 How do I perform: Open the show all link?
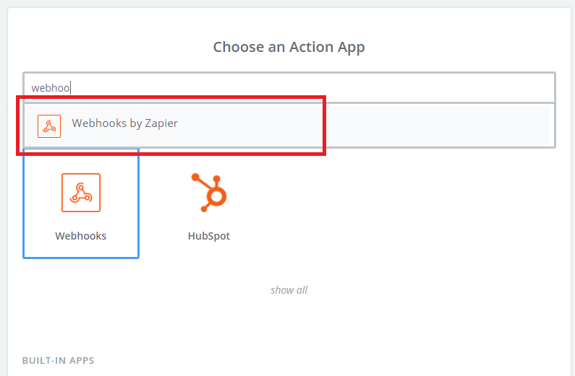tap(289, 290)
